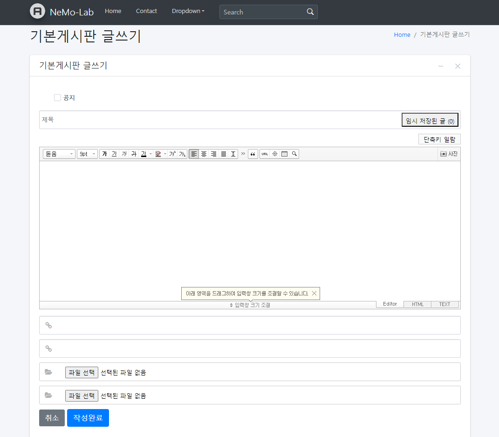Open the 사진 photo upload tool
The width and height of the screenshot is (499, 437).
tap(449, 154)
